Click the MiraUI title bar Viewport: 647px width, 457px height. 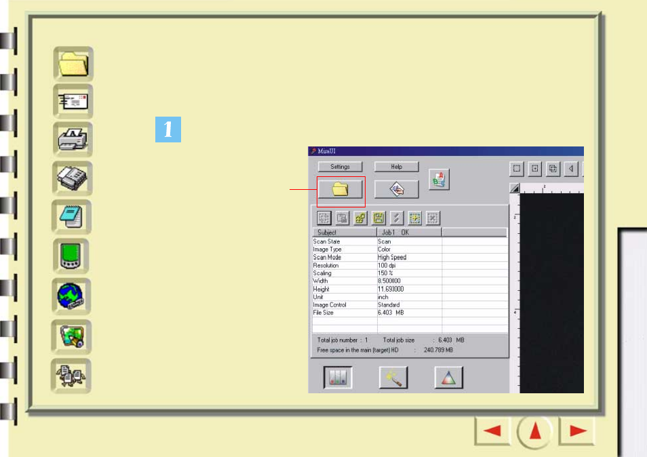446,151
